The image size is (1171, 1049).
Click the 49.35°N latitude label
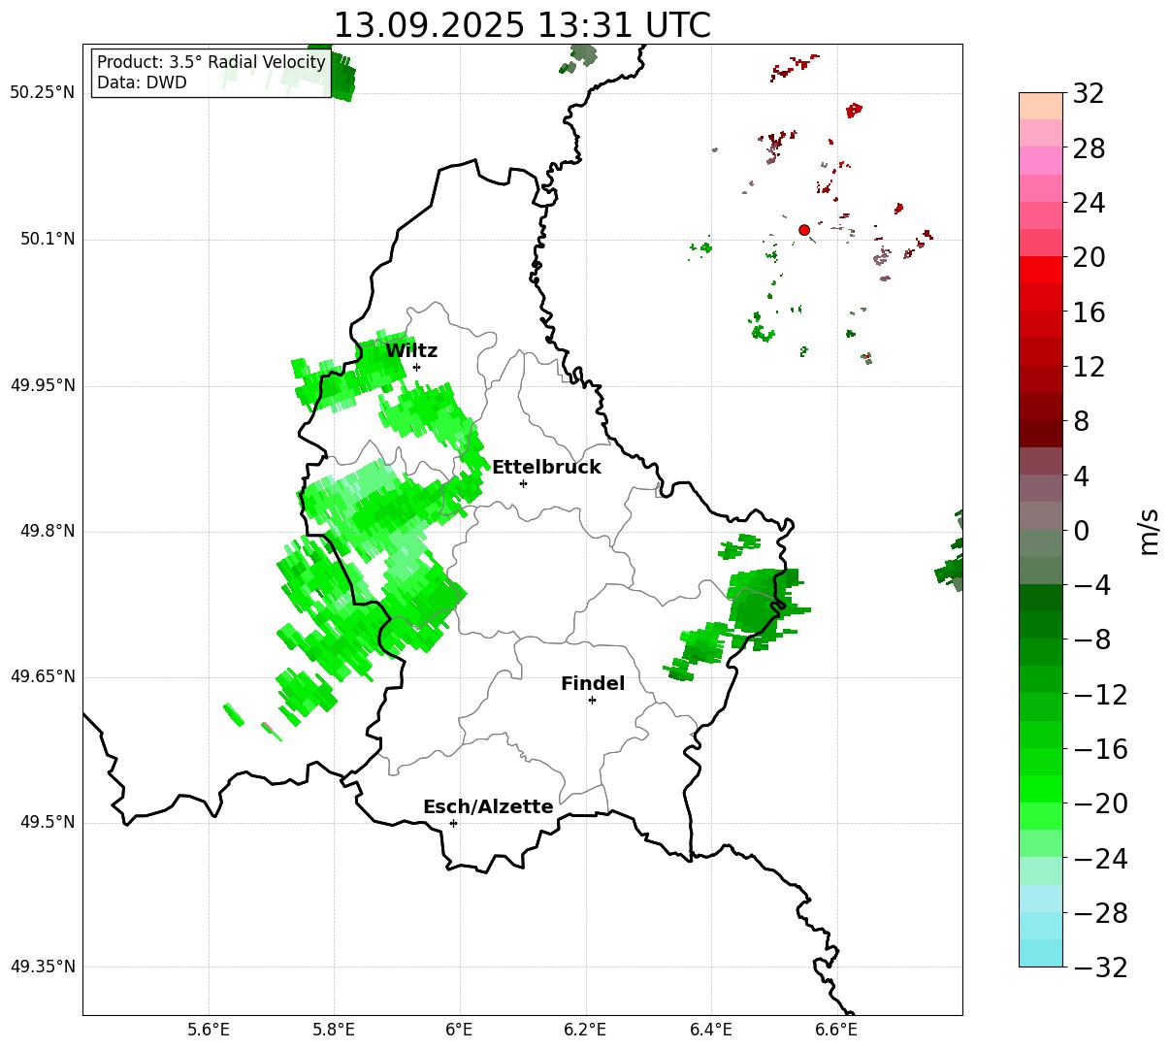tap(42, 967)
